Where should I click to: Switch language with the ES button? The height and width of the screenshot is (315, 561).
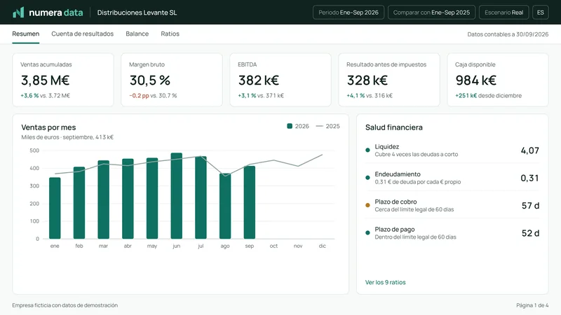pyautogui.click(x=540, y=13)
